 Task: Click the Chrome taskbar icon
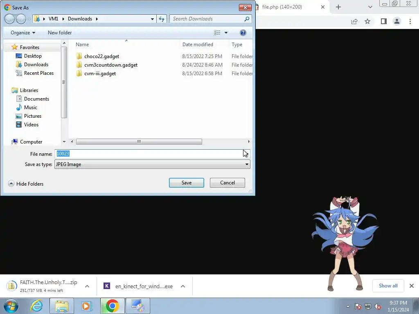[x=112, y=306]
